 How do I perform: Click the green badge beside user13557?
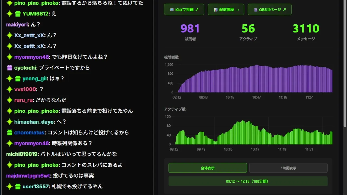(9, 187)
